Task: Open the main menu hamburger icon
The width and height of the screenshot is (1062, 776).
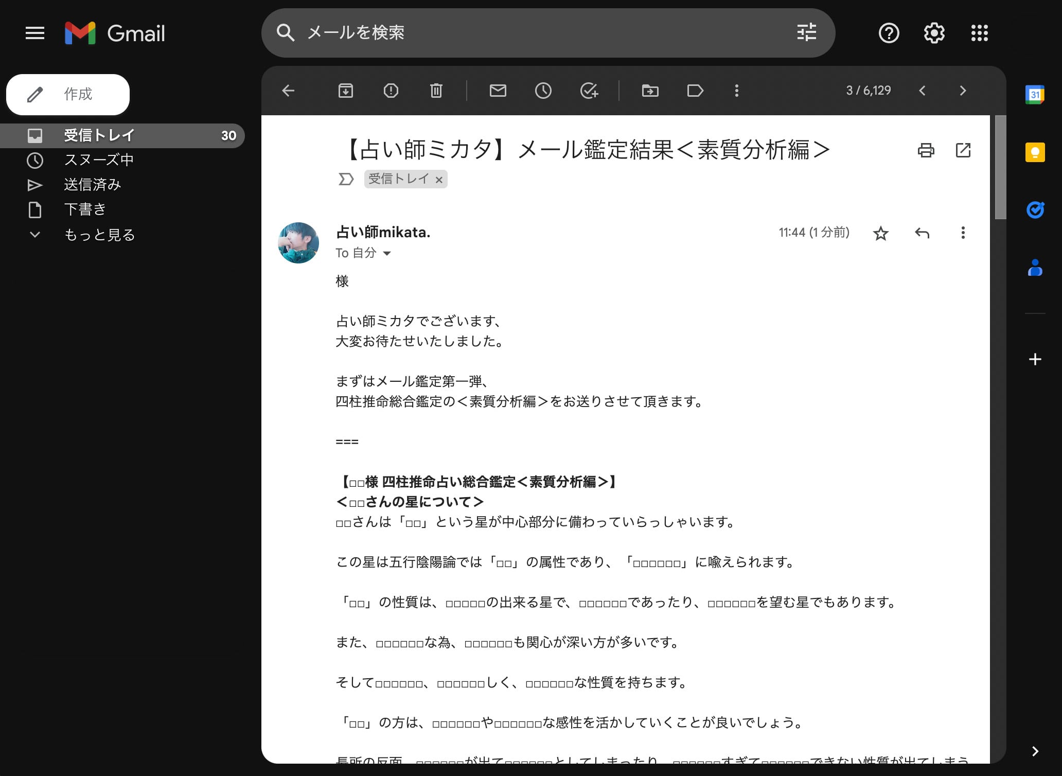Action: click(35, 33)
